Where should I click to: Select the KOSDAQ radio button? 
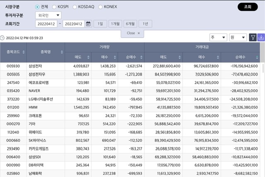coord(75,7)
